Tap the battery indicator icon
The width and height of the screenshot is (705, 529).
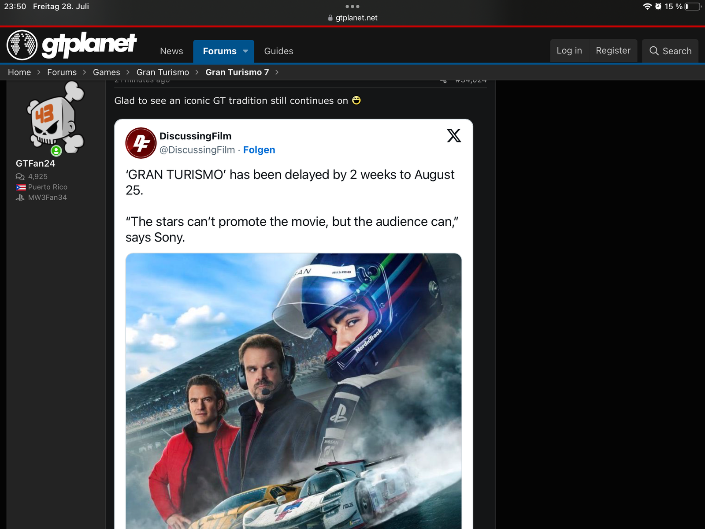693,6
